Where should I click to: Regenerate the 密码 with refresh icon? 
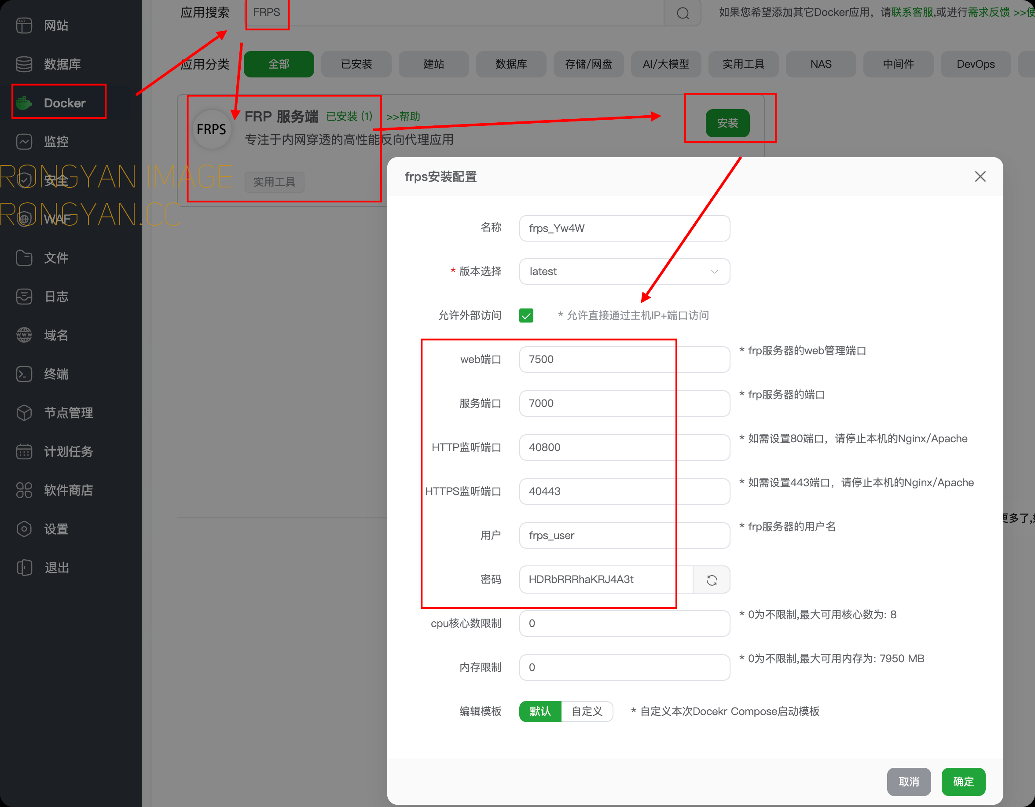(711, 580)
